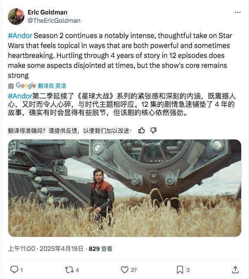Open Eric Goldman's profile avatar
The image size is (249, 279).
(16, 17)
